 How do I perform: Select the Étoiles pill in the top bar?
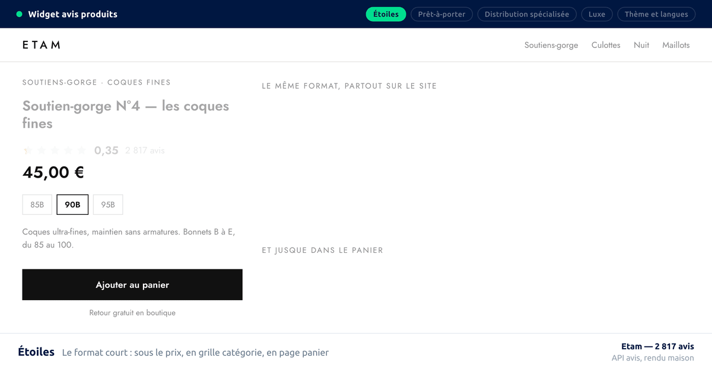click(x=386, y=14)
